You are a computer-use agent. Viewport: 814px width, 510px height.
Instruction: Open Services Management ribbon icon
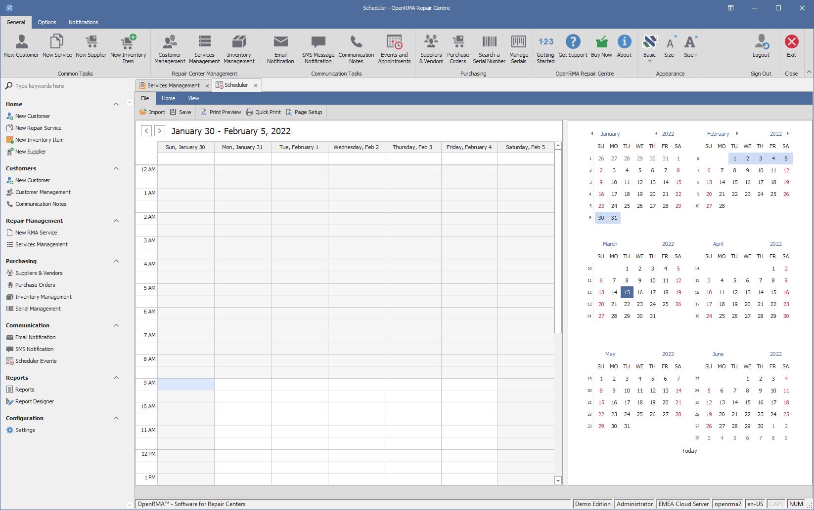[x=204, y=49]
